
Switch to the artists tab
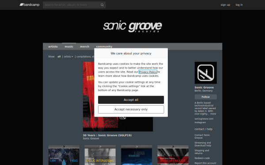53,47
